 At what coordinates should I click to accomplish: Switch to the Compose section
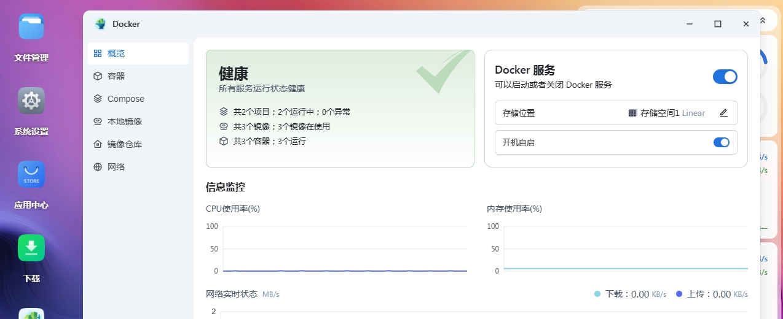[138, 99]
